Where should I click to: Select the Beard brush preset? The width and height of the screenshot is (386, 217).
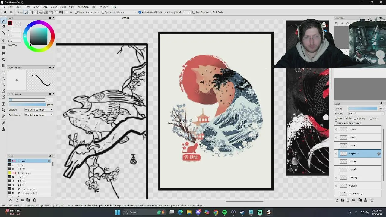[29, 173]
